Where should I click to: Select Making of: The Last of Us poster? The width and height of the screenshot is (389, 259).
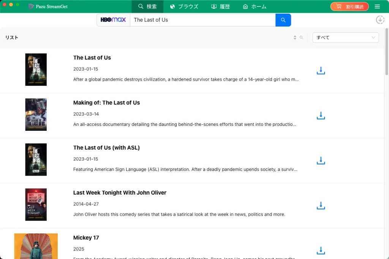coord(36,115)
